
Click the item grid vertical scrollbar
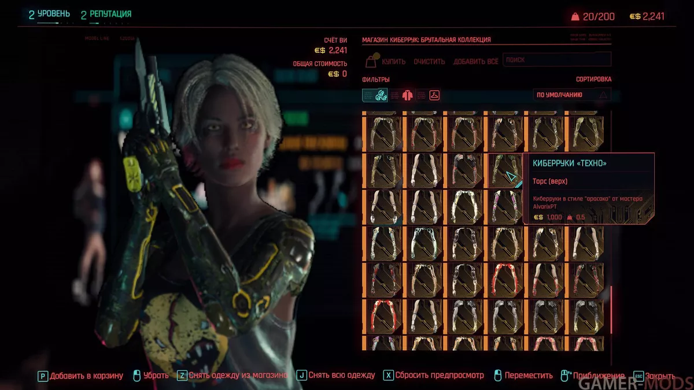click(610, 309)
